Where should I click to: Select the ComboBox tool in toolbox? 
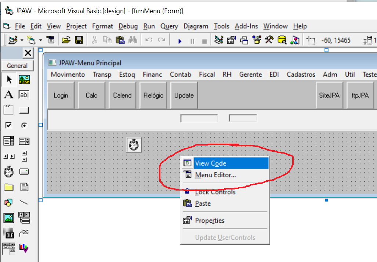9,141
